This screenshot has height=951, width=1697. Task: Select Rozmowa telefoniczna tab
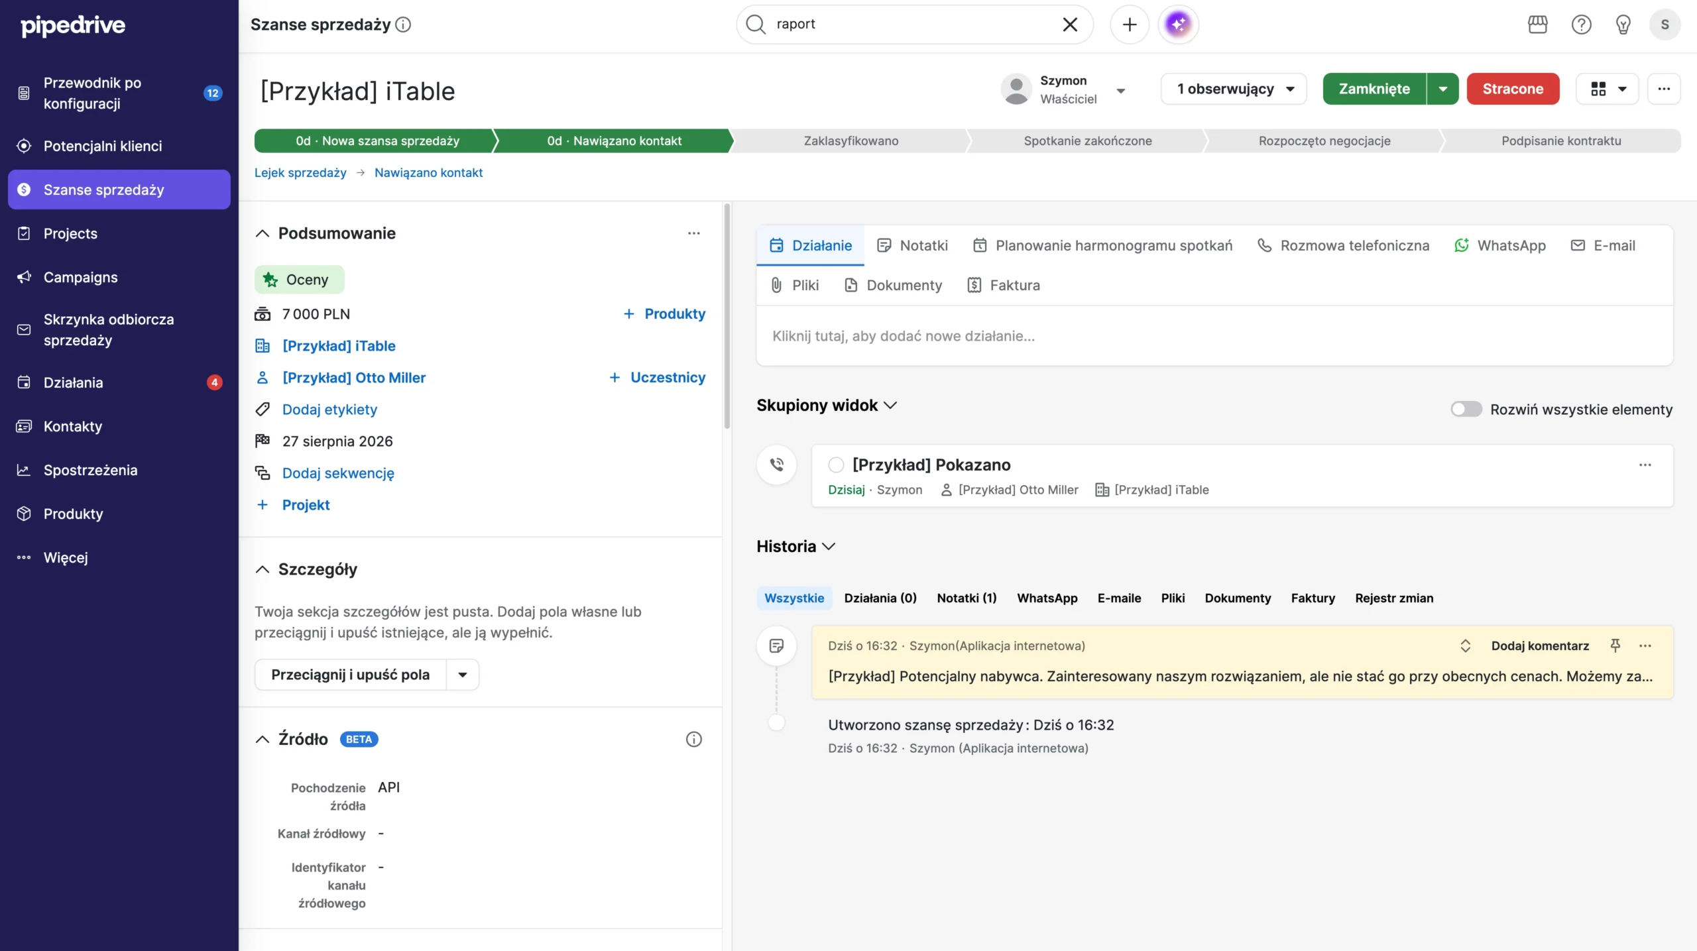pos(1343,246)
